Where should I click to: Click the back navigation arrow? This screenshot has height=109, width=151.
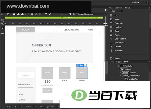[x=62, y=14]
